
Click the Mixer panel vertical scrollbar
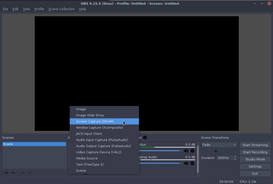pyautogui.click(x=198, y=159)
